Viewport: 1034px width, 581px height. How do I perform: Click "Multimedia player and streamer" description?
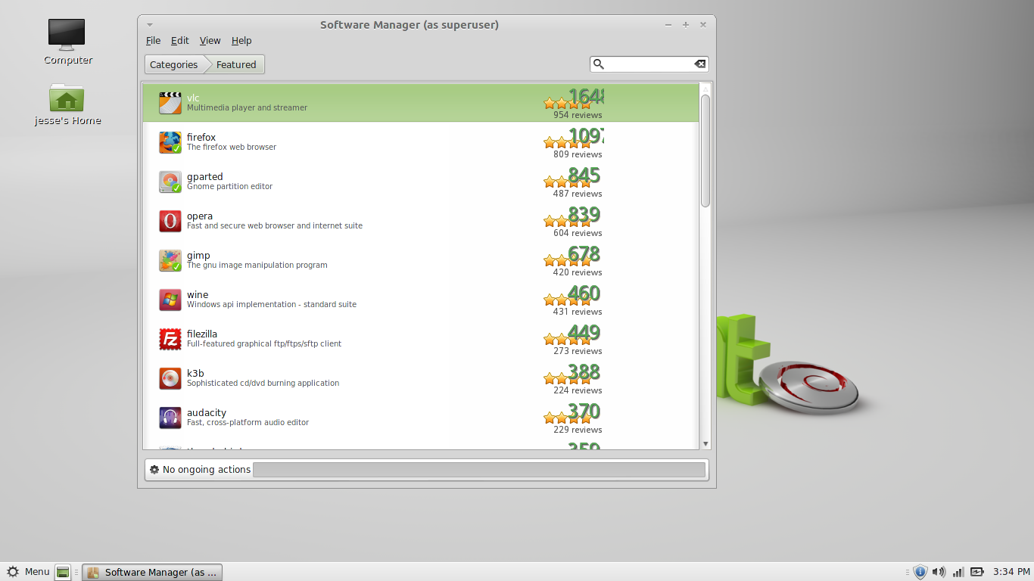coord(248,108)
